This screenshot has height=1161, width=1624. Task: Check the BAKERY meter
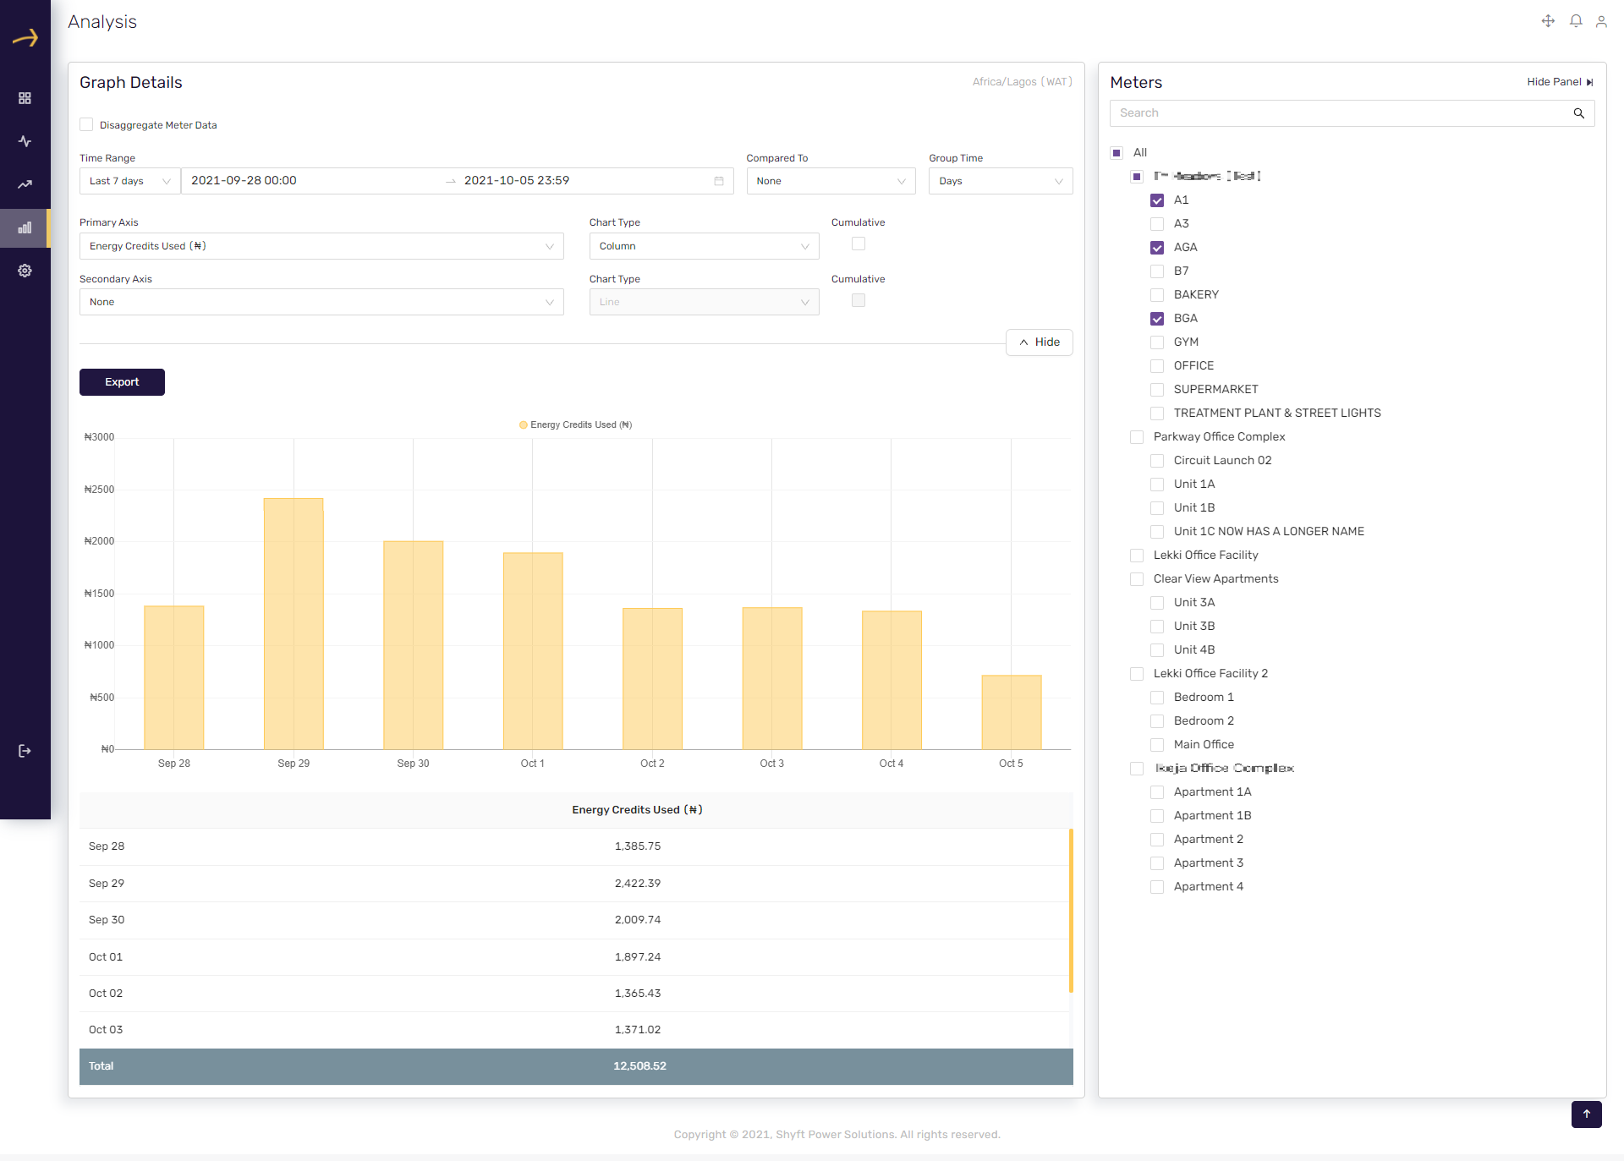[1157, 295]
